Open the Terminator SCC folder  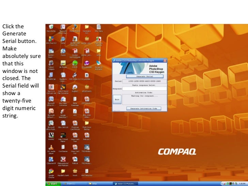coord(87,29)
